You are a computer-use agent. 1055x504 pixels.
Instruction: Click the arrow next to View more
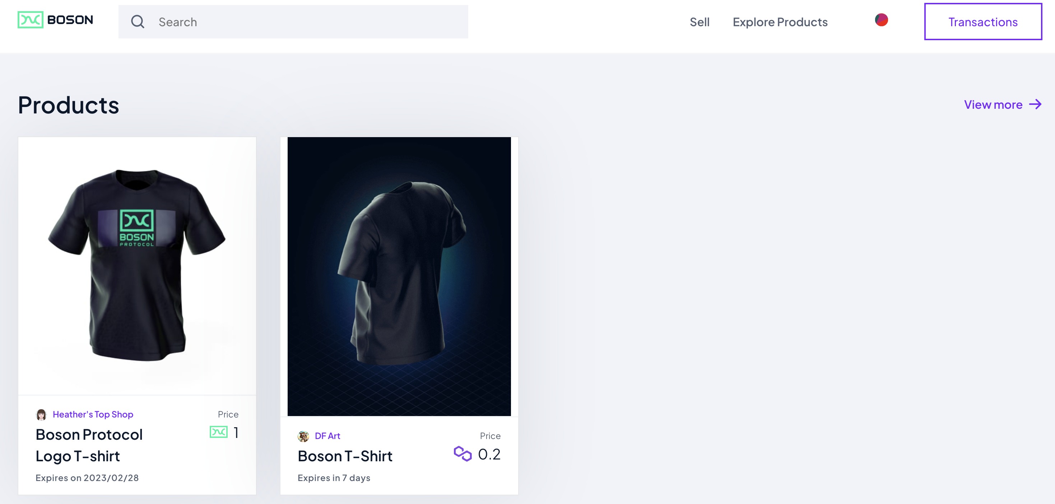(1035, 104)
